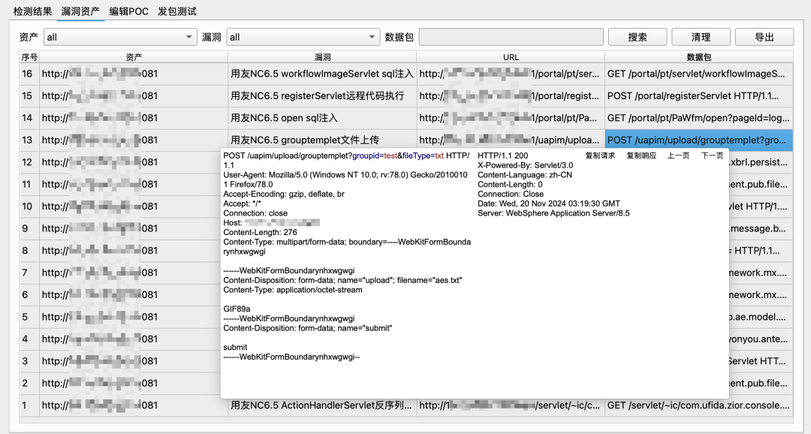Click packet cell GET /portal/pt/servlet/workflowImageS...
Viewport: 811px width, 434px height.
[x=699, y=74]
